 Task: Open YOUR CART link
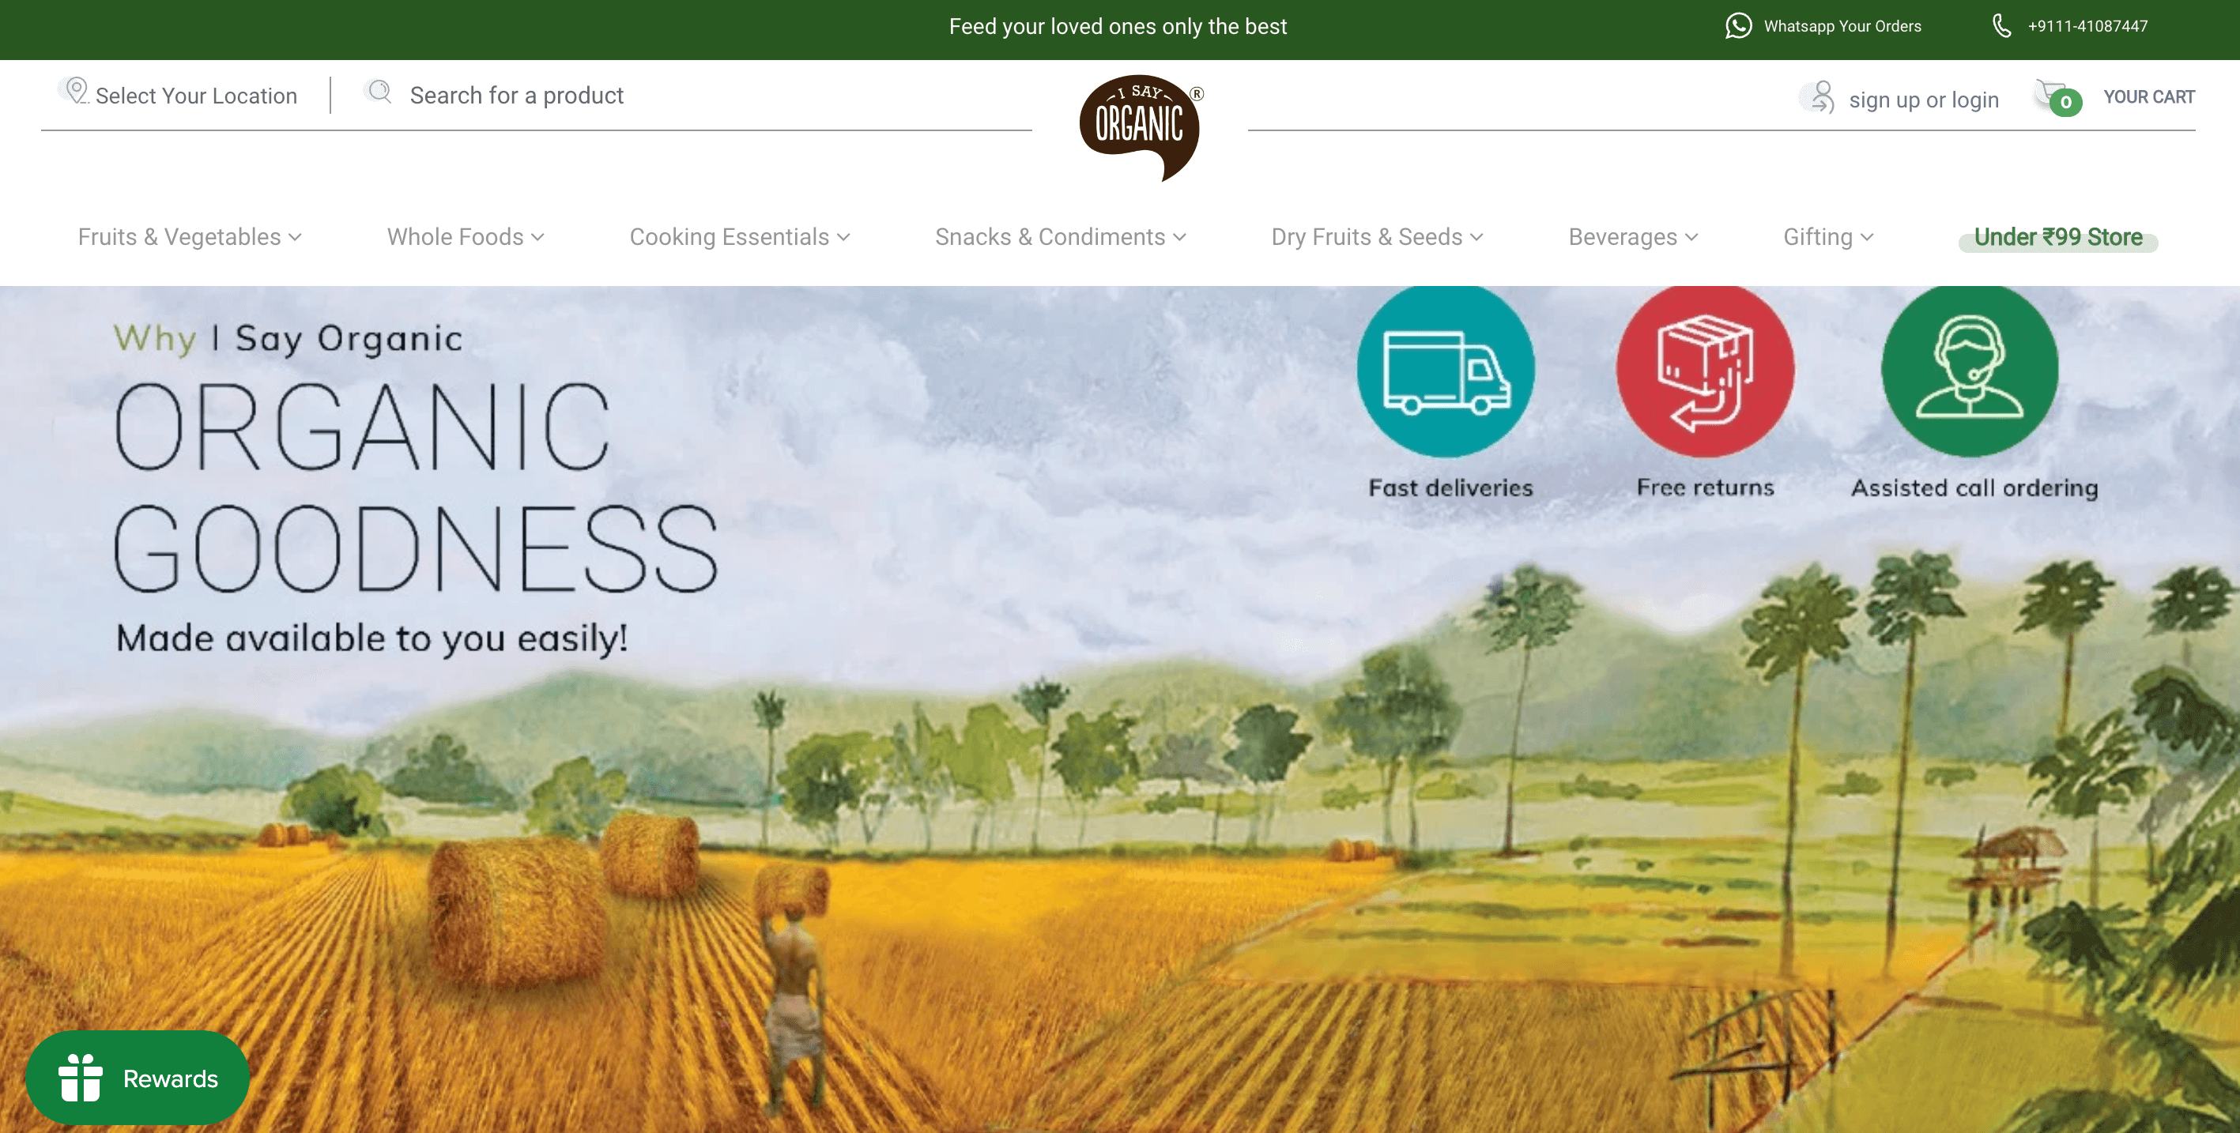[2148, 96]
